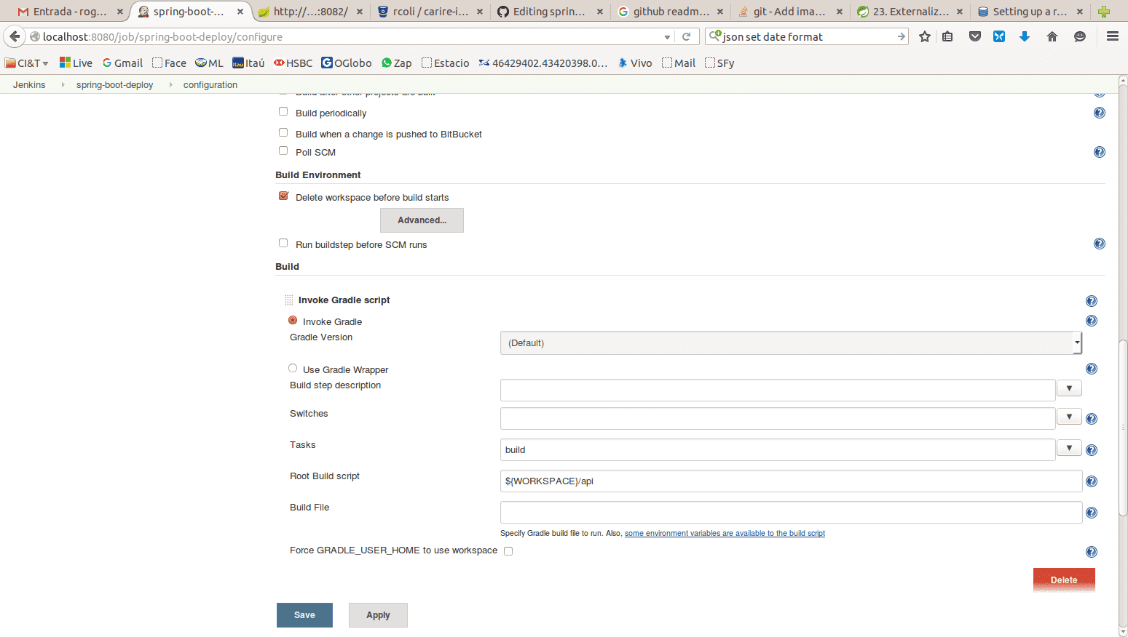
Task: Click the page vertical scrollbar thumb
Action: tap(1123, 427)
